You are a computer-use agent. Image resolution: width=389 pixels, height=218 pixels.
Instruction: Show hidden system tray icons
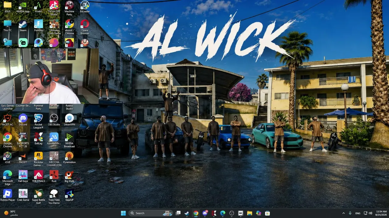pos(344,213)
